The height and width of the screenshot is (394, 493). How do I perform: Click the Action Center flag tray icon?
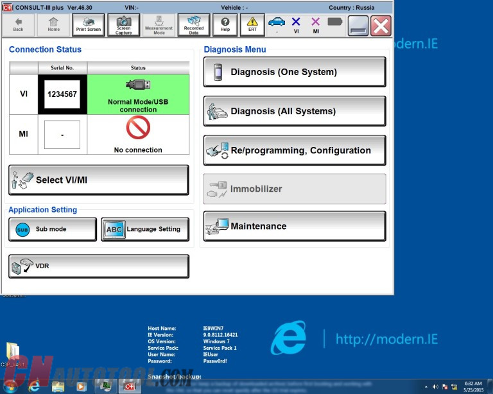445,387
